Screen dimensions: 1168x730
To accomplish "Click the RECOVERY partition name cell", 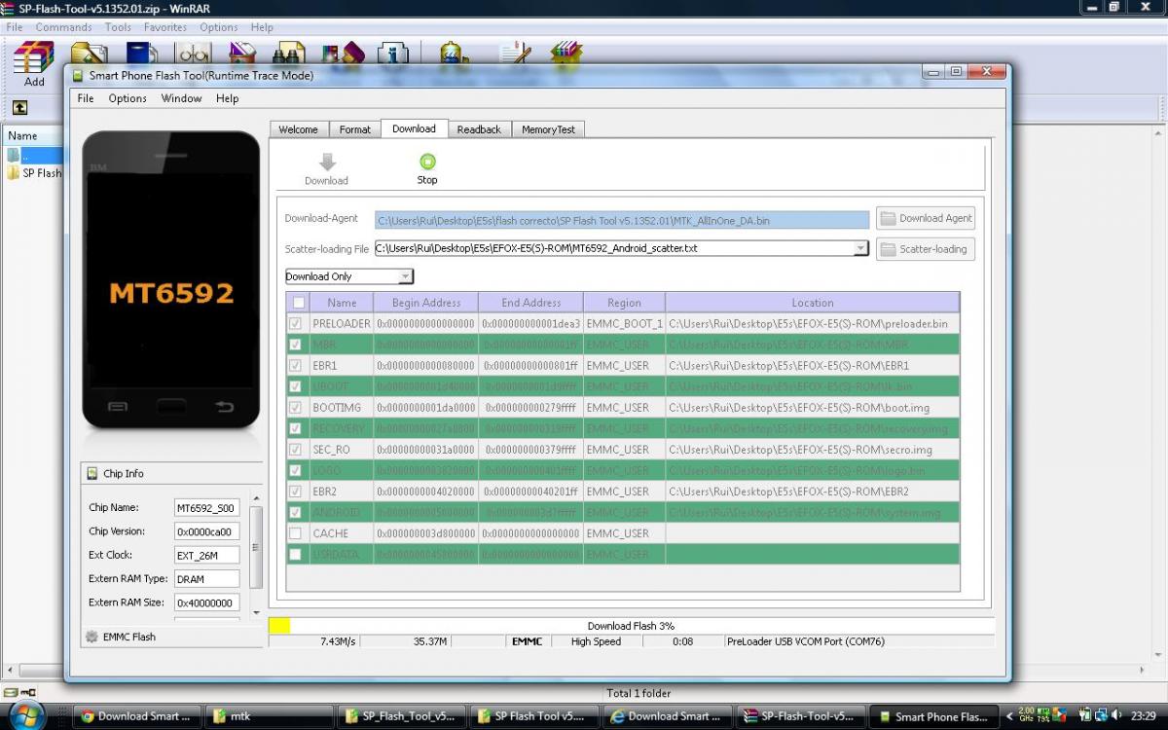I will click(x=343, y=429).
